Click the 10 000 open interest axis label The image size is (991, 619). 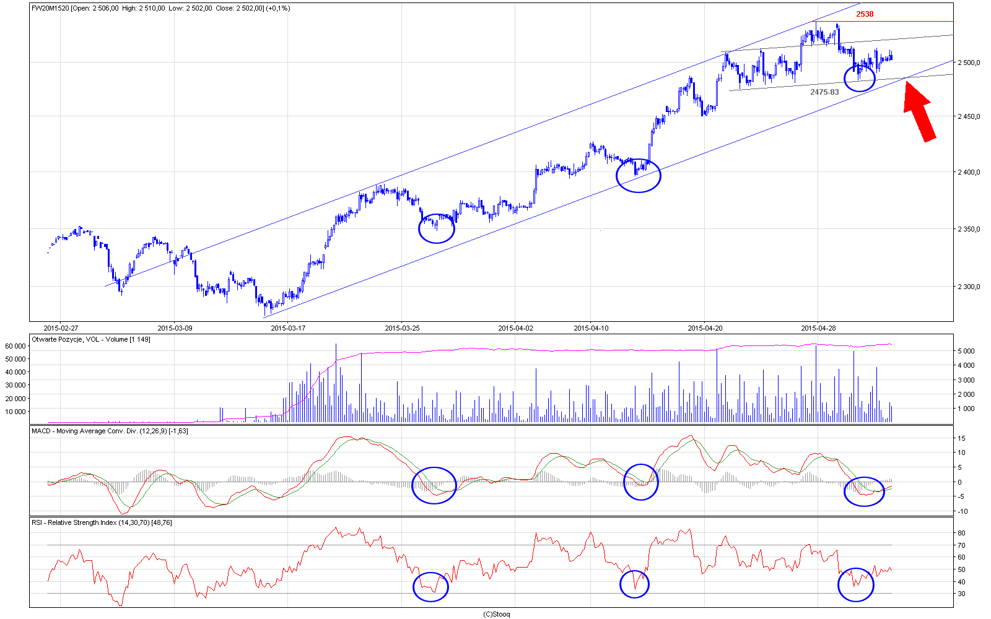tap(15, 412)
